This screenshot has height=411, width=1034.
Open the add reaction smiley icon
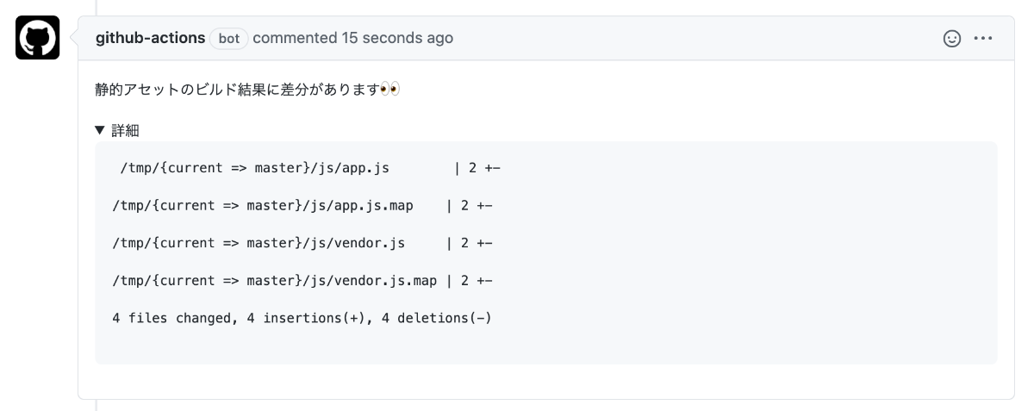[x=952, y=39]
